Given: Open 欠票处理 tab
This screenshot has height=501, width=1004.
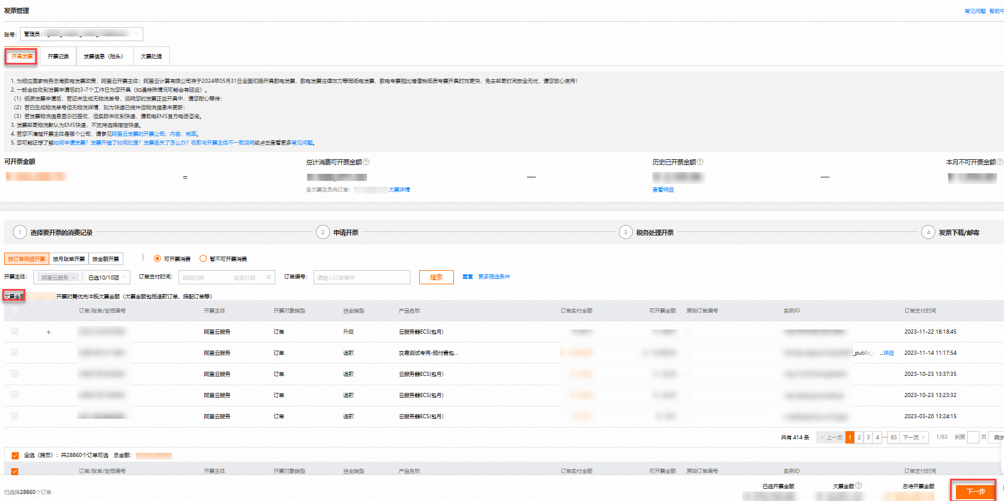Looking at the screenshot, I should pos(151,56).
